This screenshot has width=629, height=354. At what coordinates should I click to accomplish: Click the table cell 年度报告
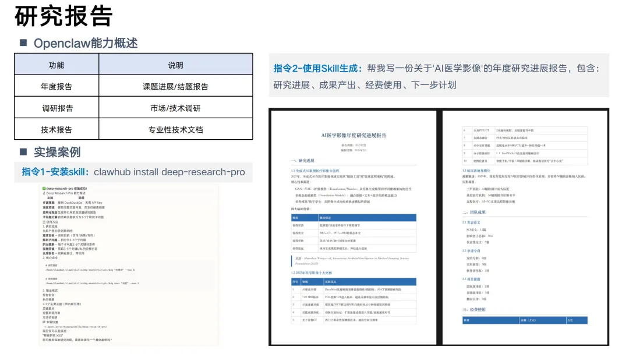56,86
